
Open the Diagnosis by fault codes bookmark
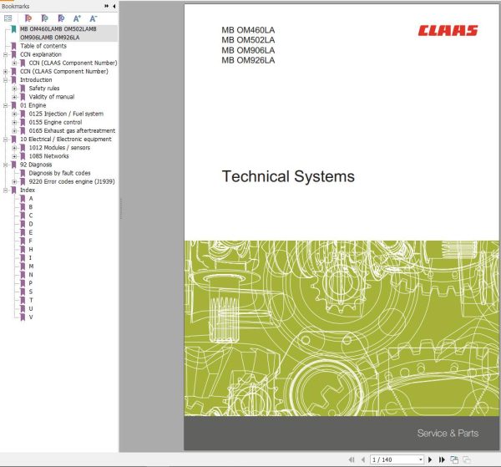pos(59,173)
